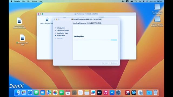This screenshot has height=97, width=173.
Task: Open App Store from the dock
Action: click(x=112, y=92)
